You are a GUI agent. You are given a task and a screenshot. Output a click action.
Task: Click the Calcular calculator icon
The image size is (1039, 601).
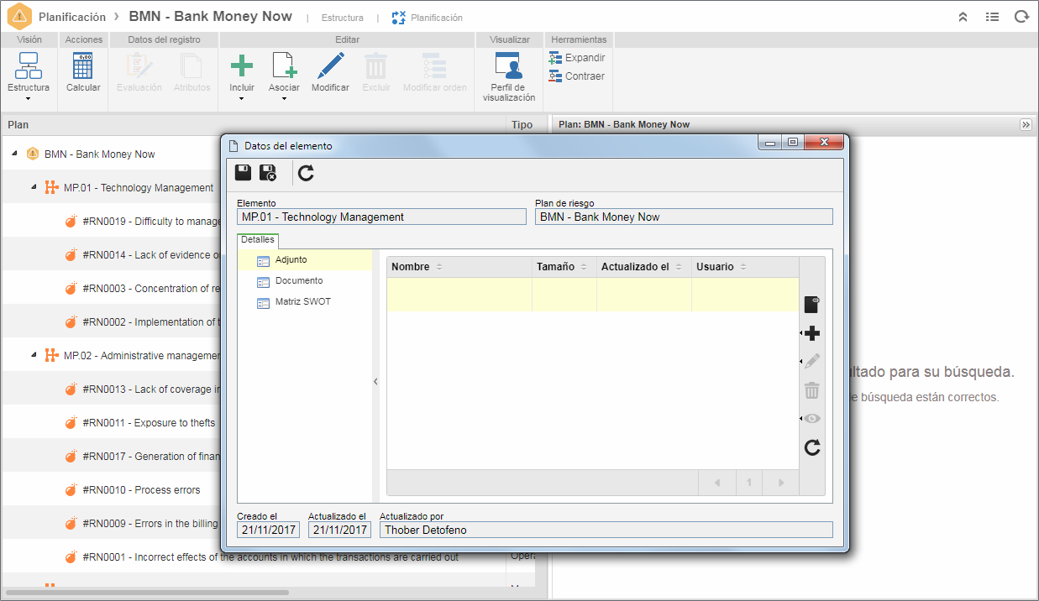(x=83, y=65)
